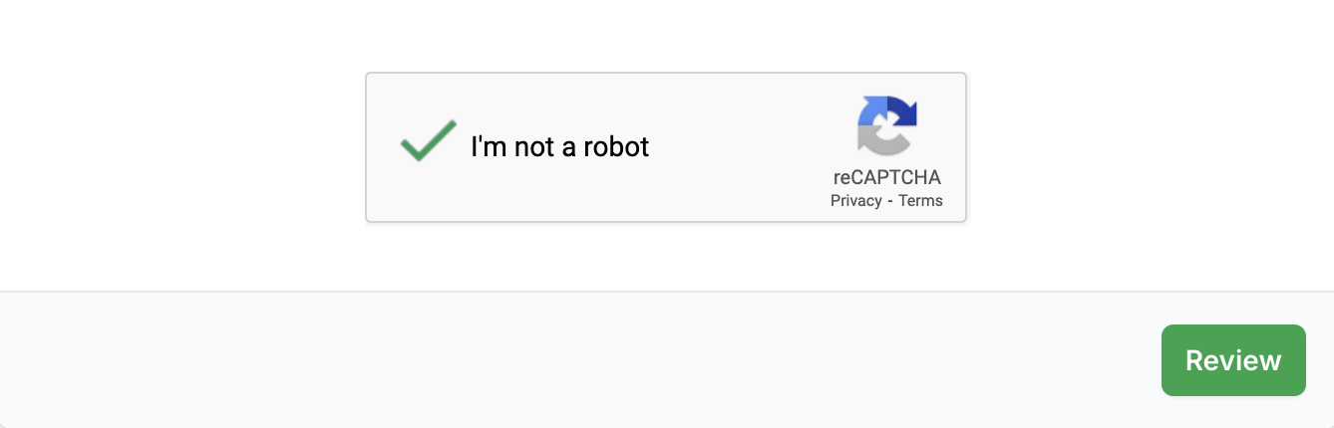Click the tick mark beside "I'm not a robot"
Image resolution: width=1334 pixels, height=428 pixels.
[x=429, y=142]
